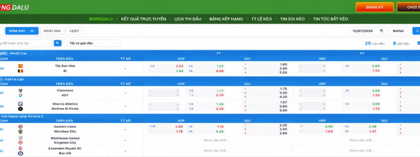Viewport: 420px width, 157px height.
Task: Click the match search text field
Action: tap(26, 43)
